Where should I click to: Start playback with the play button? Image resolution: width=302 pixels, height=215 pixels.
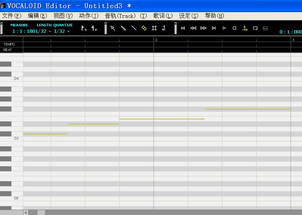click(224, 28)
